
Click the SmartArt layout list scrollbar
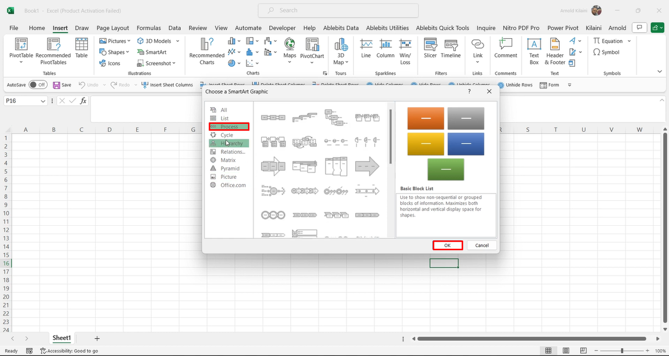(390, 137)
